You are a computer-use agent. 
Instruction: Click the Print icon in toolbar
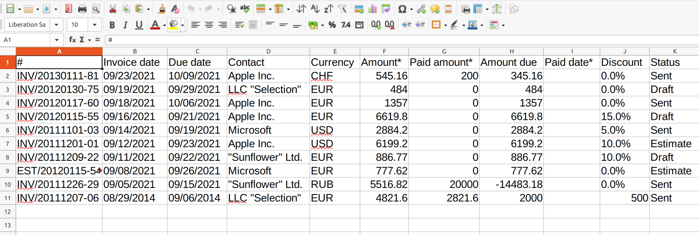pos(82,9)
